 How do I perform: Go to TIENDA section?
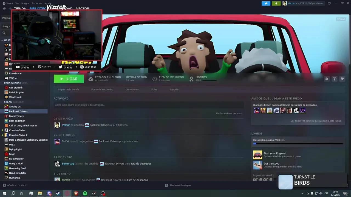tap(20, 8)
